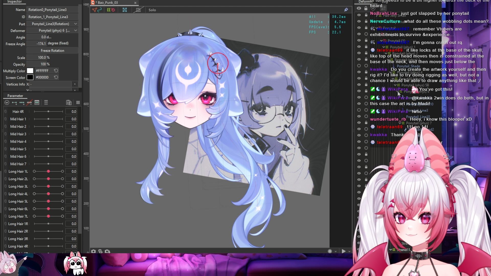The image size is (491, 276).
Task: Click the clip icon beside Mid Hair 3
Action: click(5, 134)
